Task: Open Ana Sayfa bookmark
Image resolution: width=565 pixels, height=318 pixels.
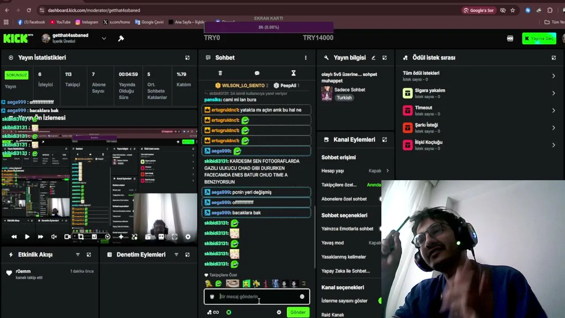Action: [187, 22]
